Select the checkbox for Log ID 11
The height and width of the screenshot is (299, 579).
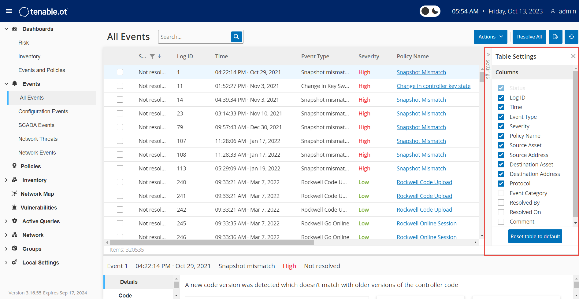pyautogui.click(x=120, y=86)
